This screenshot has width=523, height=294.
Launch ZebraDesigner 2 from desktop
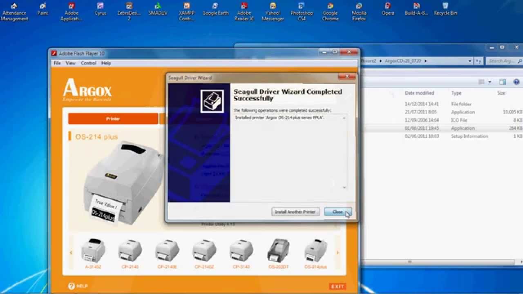129,12
